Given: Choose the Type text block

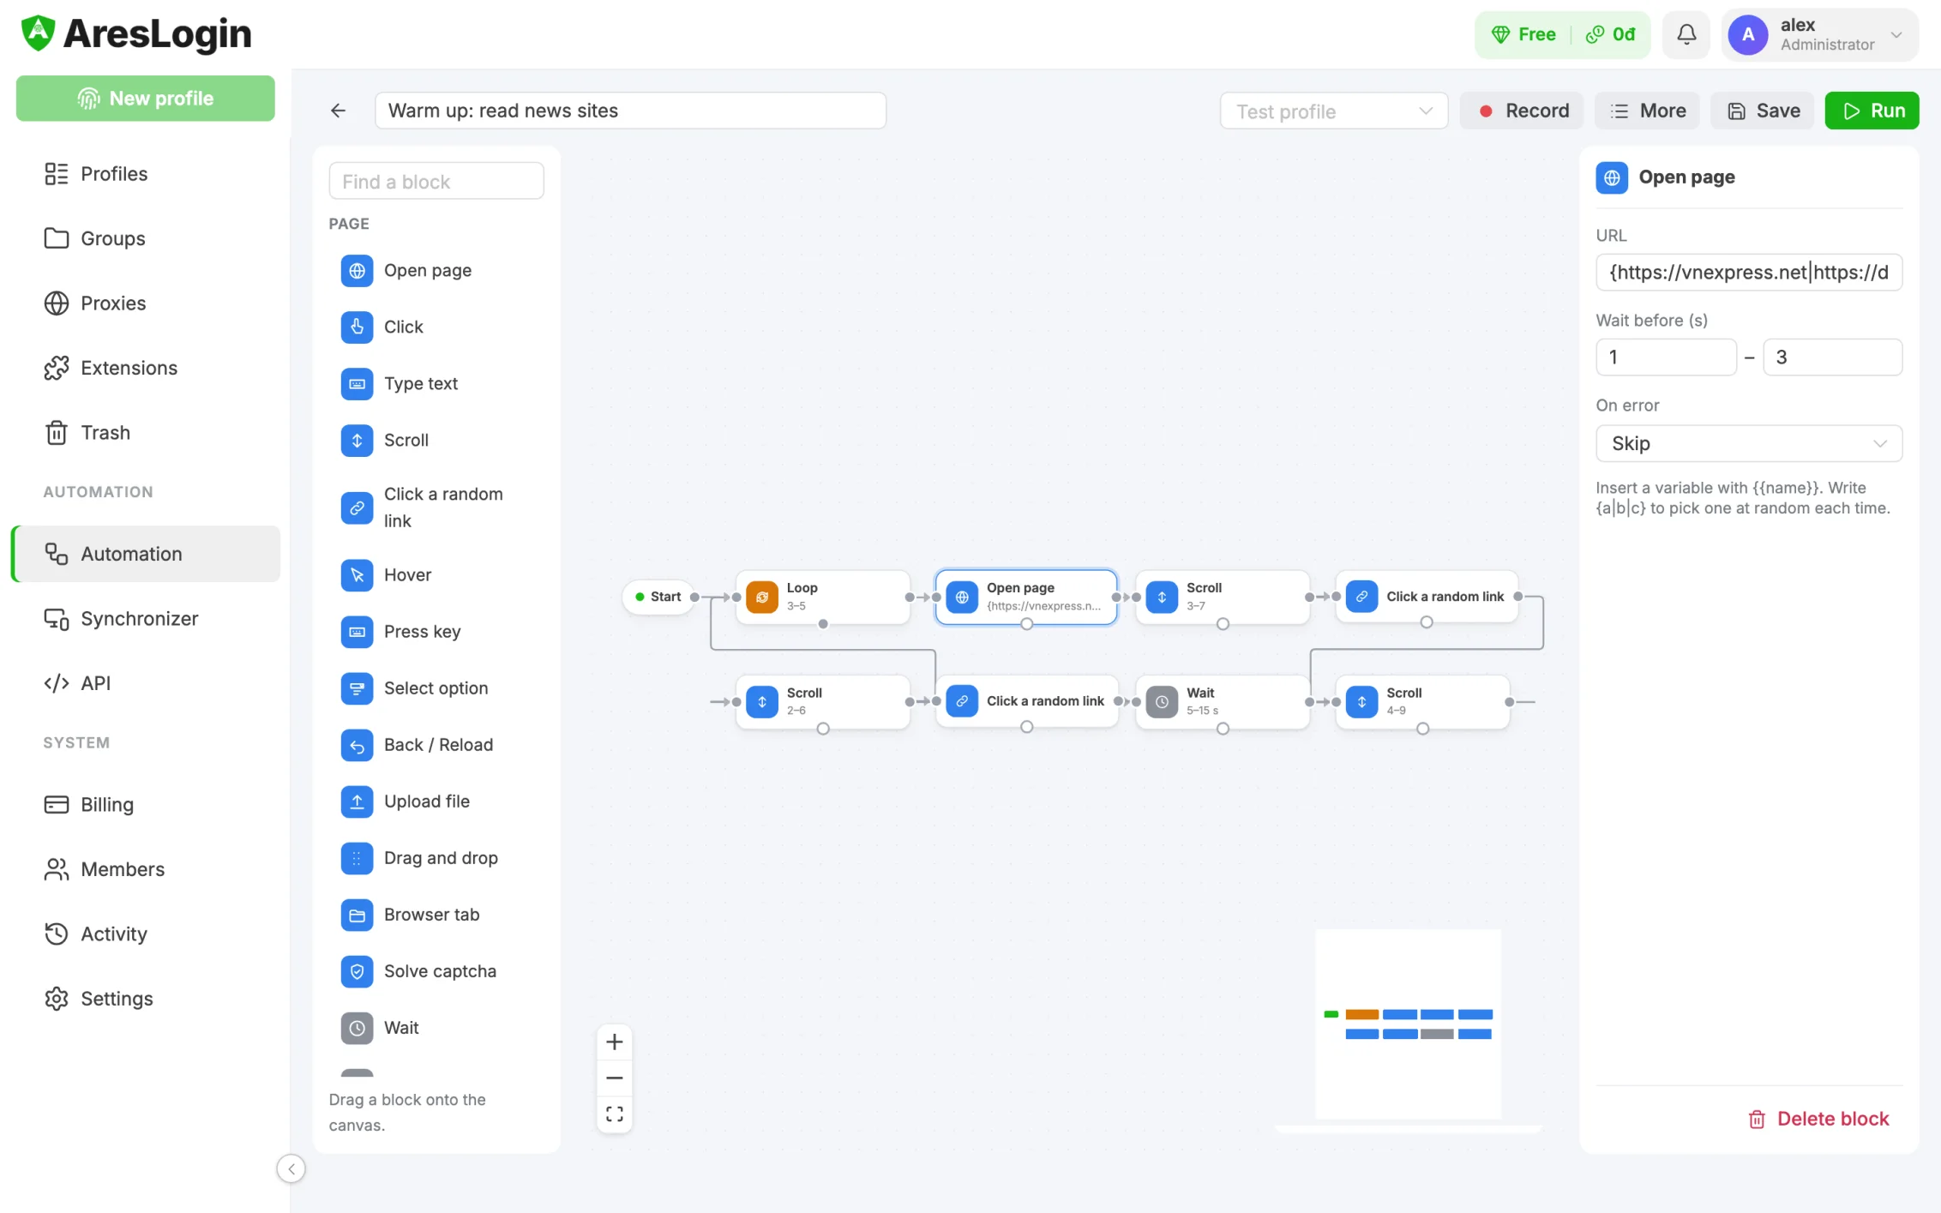Looking at the screenshot, I should pos(436,384).
